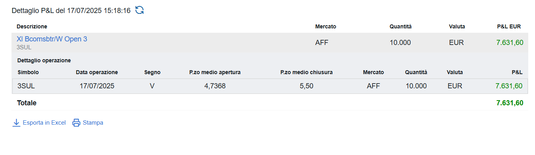Select the top Mercato column header
The image size is (535, 155).
[325, 26]
